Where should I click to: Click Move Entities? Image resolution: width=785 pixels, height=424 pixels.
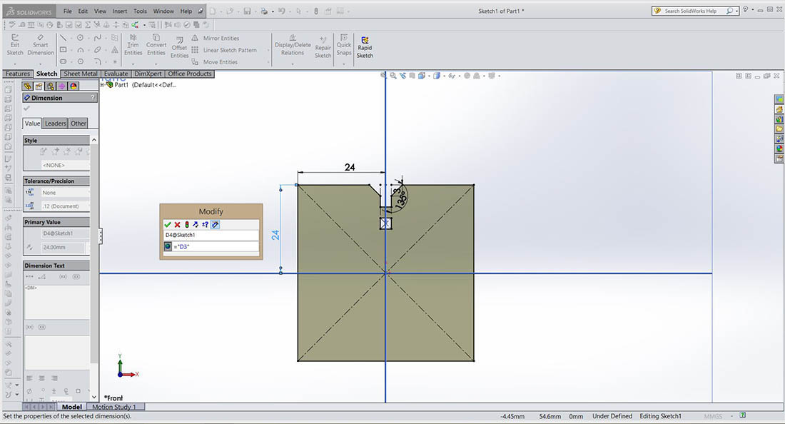click(x=215, y=62)
